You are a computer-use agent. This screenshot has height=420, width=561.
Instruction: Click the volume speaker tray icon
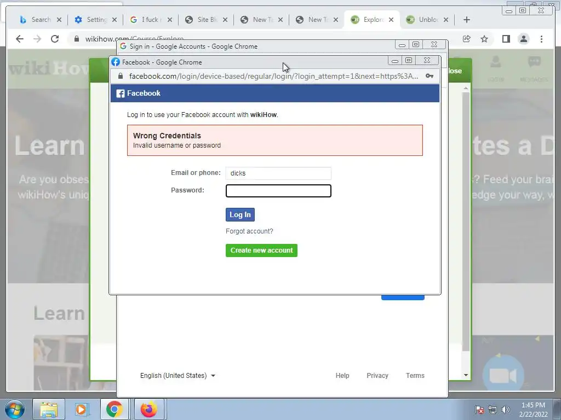point(505,409)
